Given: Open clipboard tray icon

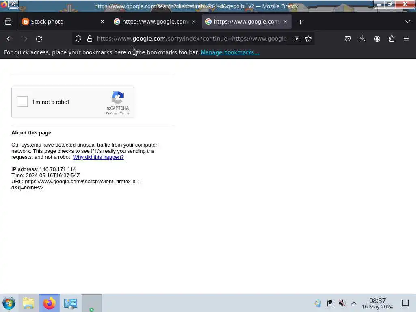Looking at the screenshot, I should [330, 303].
